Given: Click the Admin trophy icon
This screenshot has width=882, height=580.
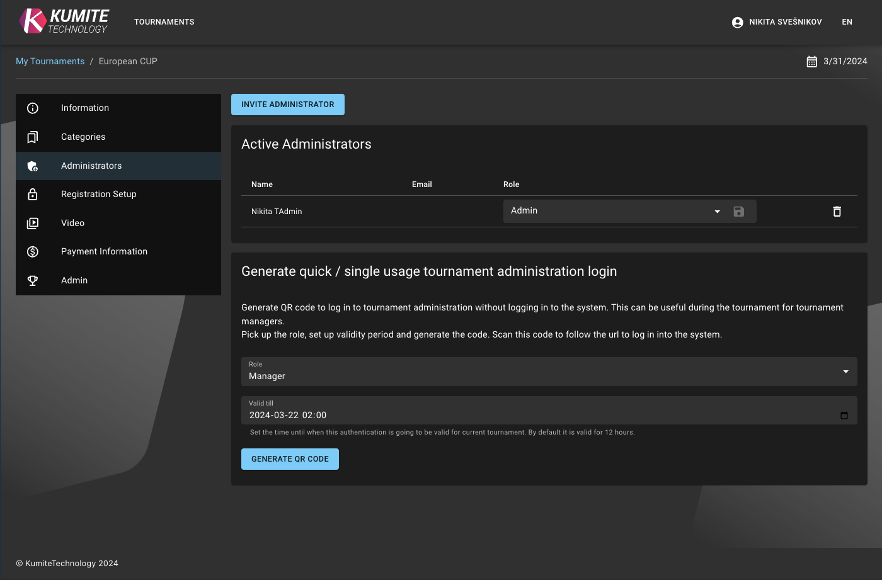Looking at the screenshot, I should pos(33,280).
